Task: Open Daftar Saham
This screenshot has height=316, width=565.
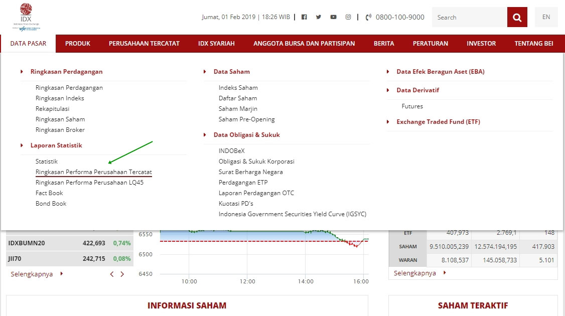Action: tap(238, 98)
